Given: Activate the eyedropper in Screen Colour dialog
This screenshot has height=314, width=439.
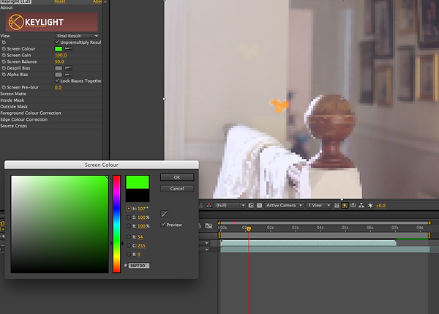Looking at the screenshot, I should (x=164, y=214).
